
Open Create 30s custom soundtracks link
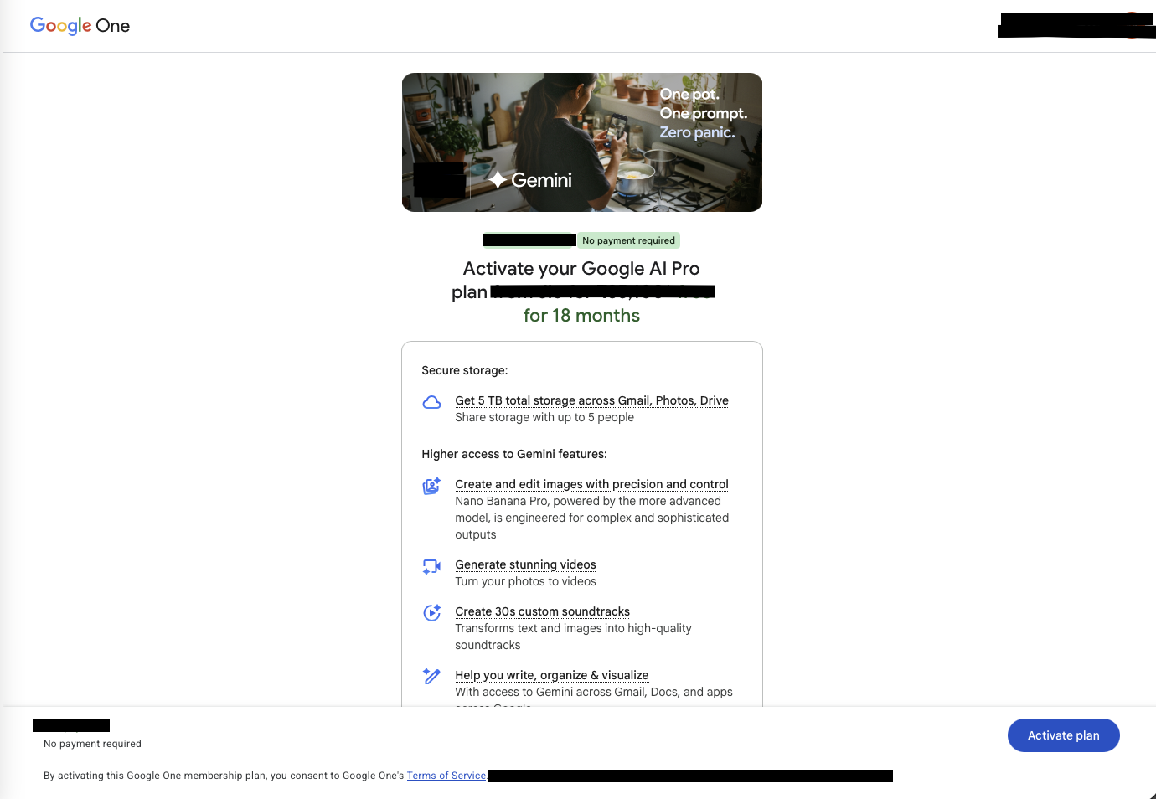click(542, 611)
